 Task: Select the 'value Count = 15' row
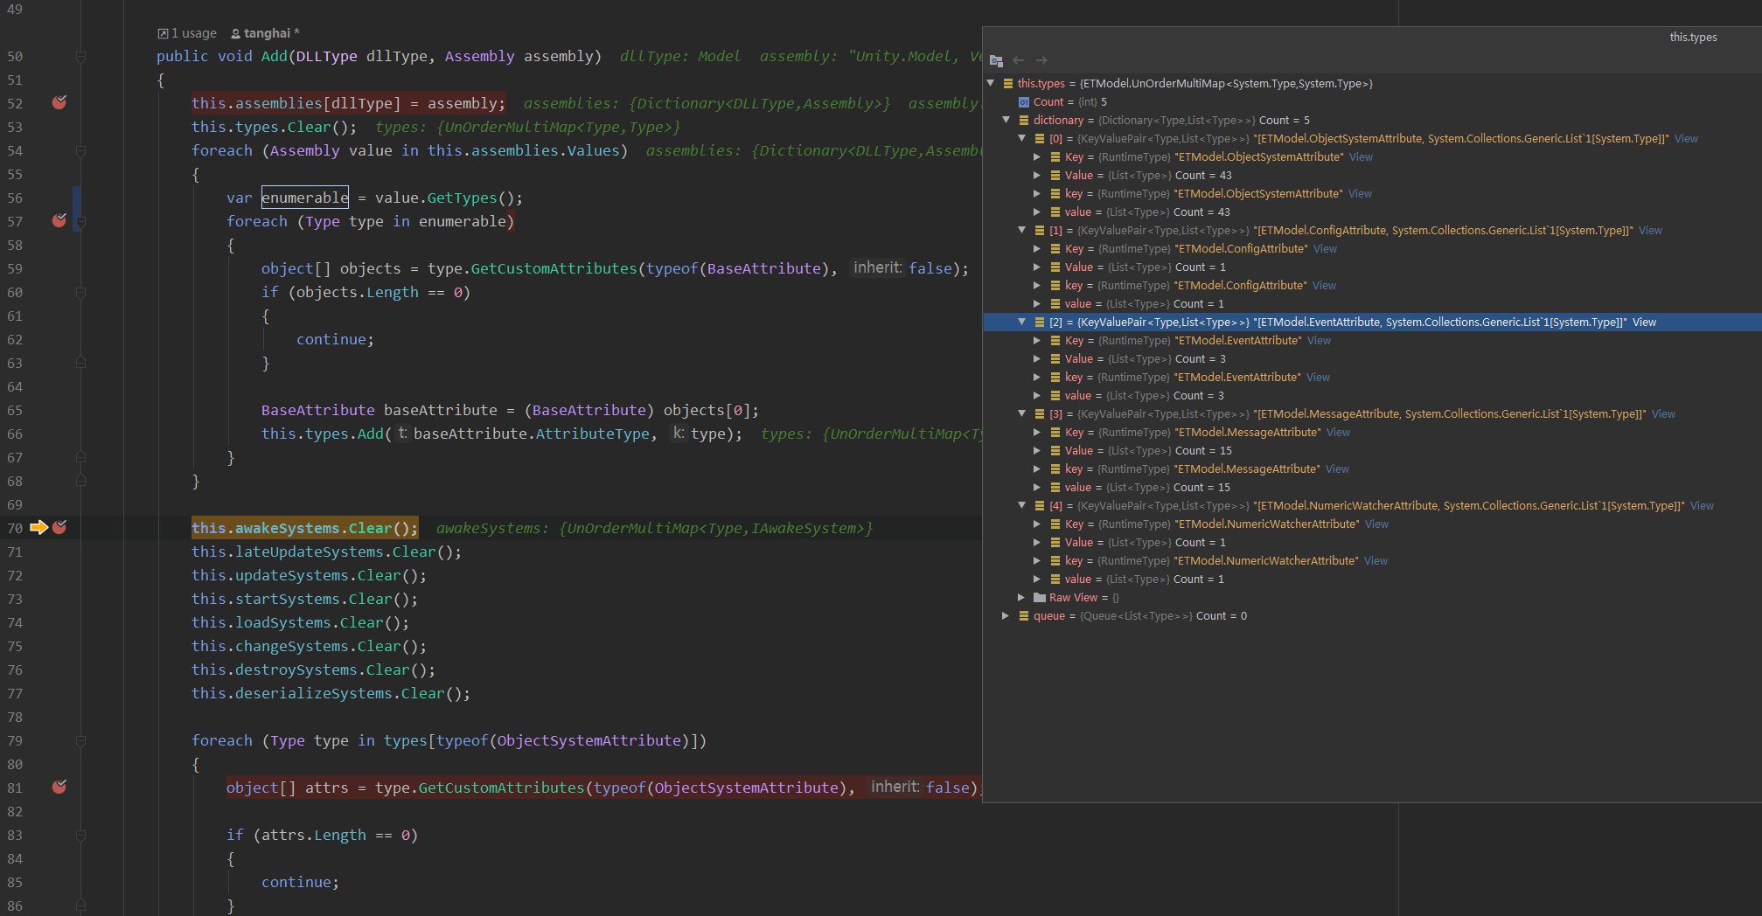[x=1372, y=487]
